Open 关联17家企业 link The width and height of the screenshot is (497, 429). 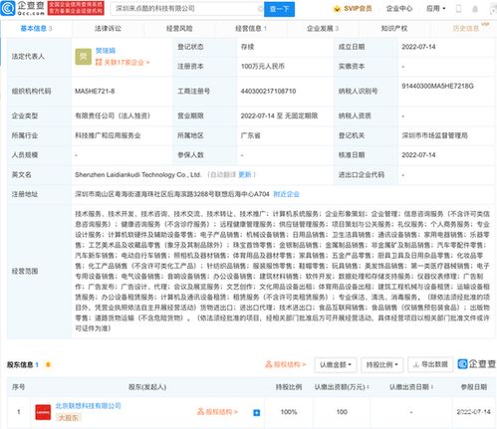coord(123,62)
